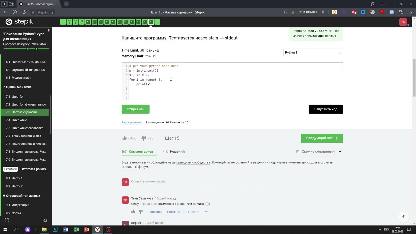Click the dislike thumbs-down with 793
Screen dimensions: 416x234
pos(144,138)
